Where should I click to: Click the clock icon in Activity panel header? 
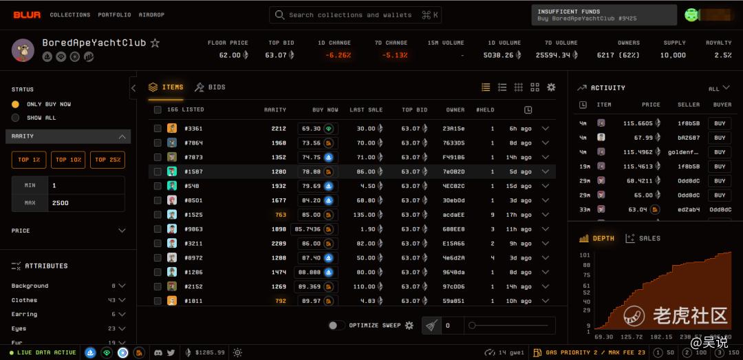[583, 105]
